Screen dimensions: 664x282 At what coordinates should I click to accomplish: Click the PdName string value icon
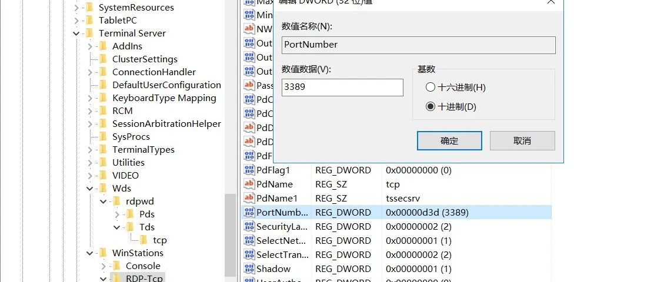[x=249, y=184]
